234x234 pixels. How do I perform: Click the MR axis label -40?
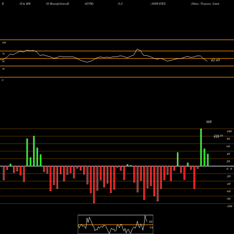(228, 184)
